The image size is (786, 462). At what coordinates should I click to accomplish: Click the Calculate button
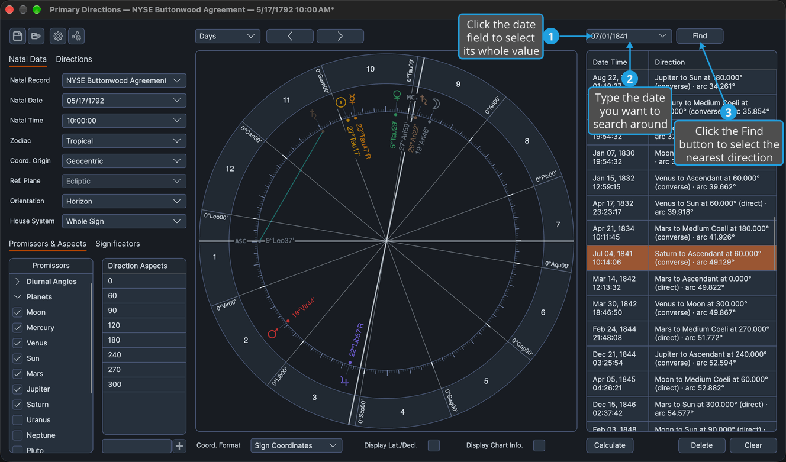(x=610, y=445)
